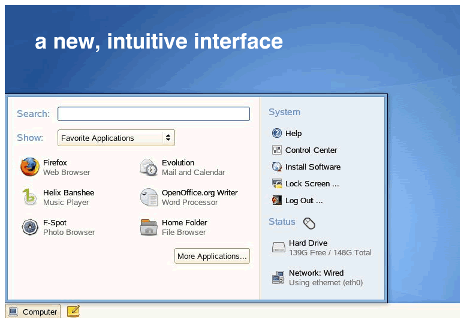Viewport: 464px width, 323px height.
Task: Click the Help icon under System
Action: pyautogui.click(x=276, y=134)
